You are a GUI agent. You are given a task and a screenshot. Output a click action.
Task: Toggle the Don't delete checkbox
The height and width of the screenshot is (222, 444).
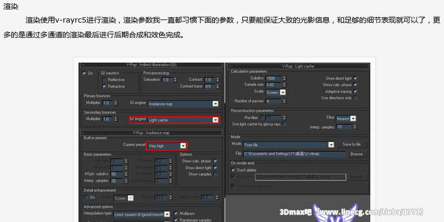coord(233,170)
